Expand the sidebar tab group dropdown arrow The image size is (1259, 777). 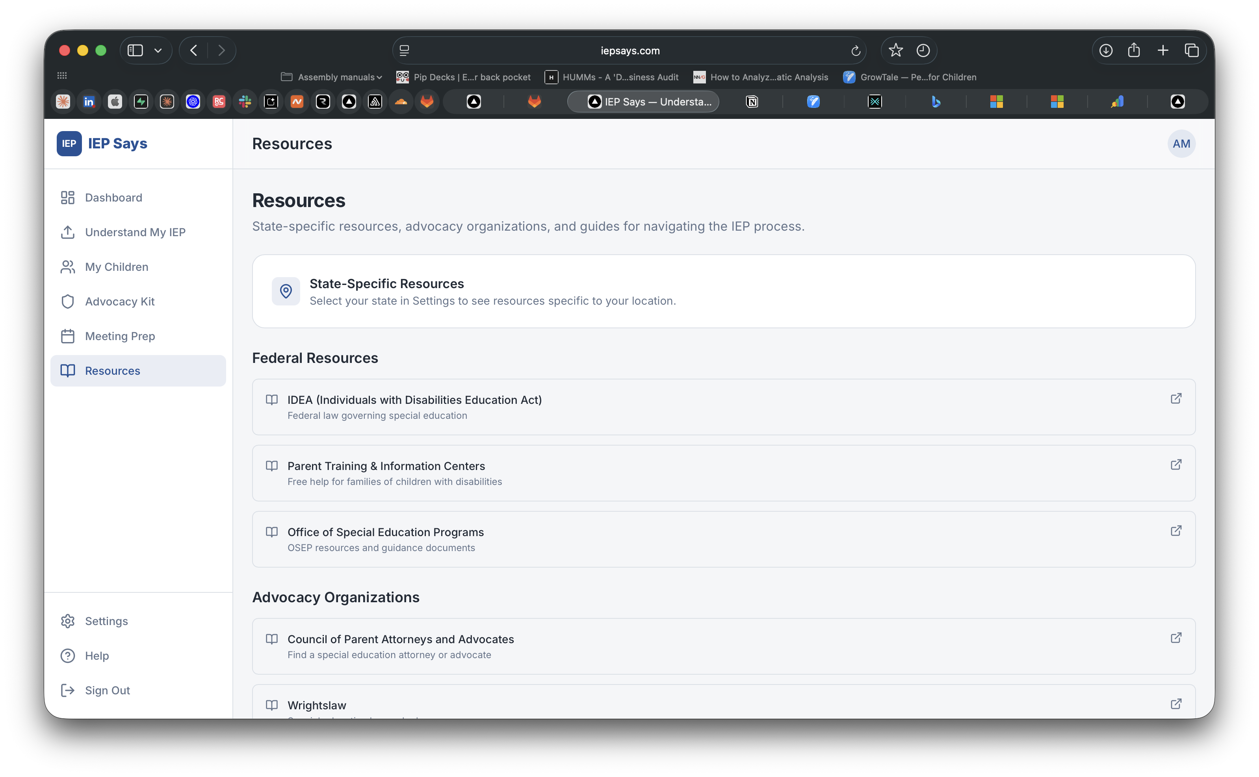coord(158,50)
